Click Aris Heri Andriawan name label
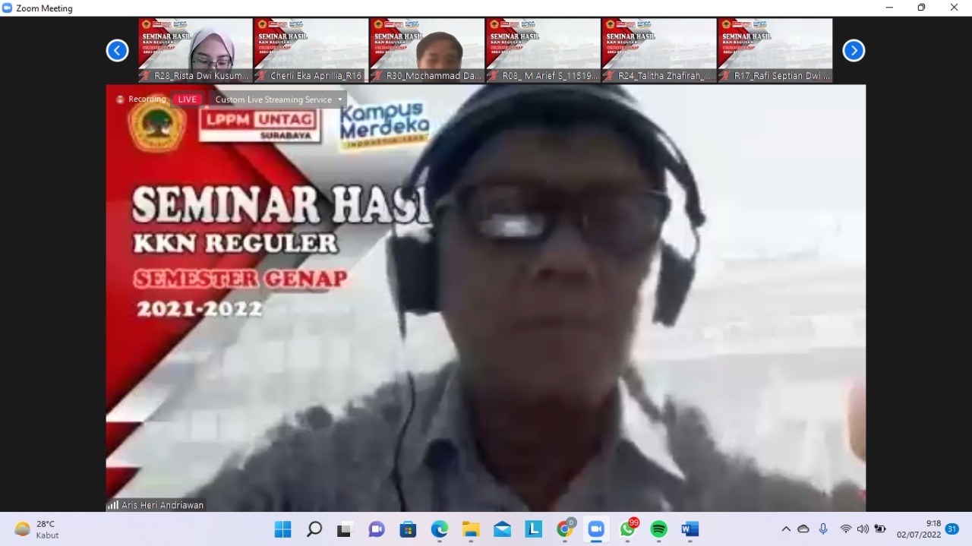The image size is (972, 546). [x=163, y=505]
